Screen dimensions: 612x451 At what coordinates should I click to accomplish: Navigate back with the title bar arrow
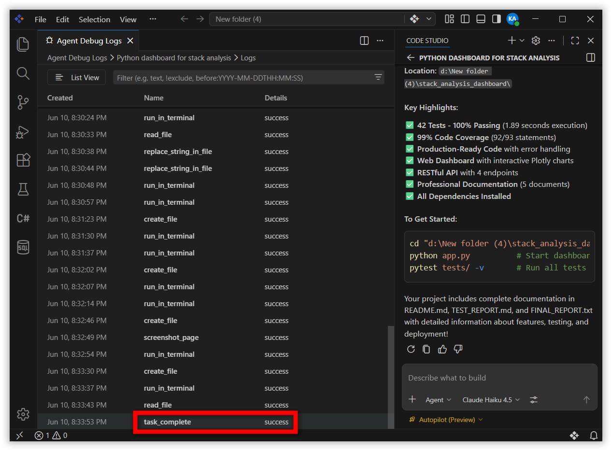click(184, 19)
